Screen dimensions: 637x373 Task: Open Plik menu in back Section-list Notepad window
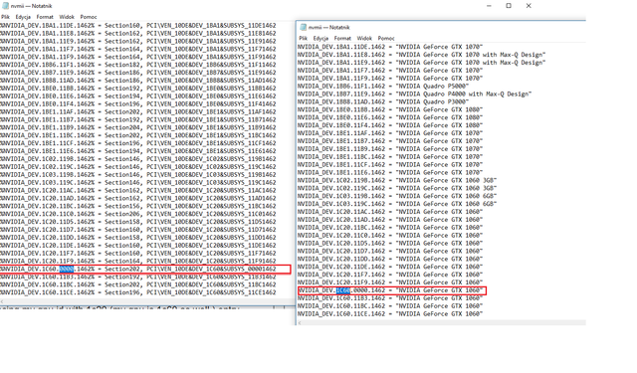(x=5, y=17)
